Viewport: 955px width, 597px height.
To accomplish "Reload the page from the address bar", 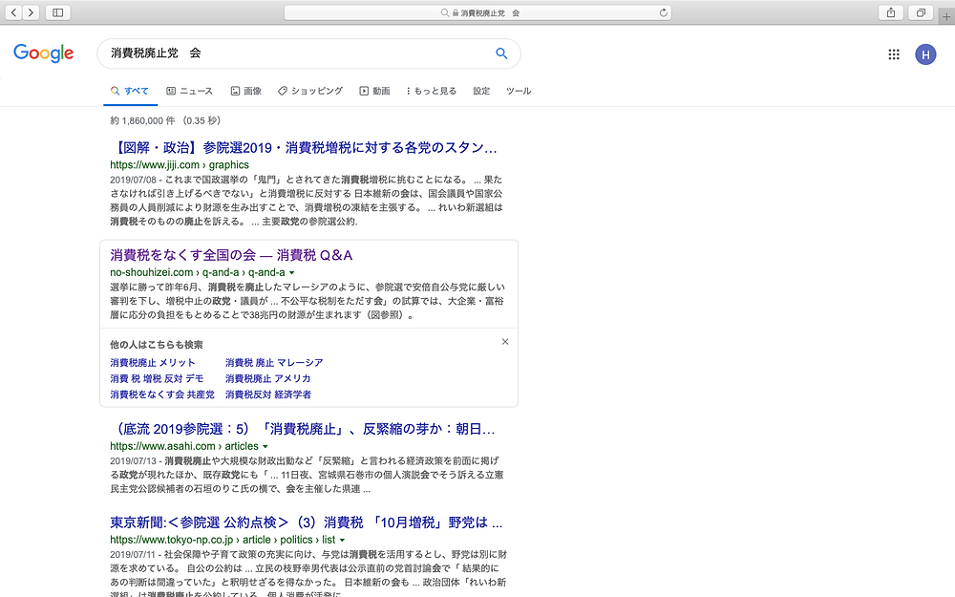I will (x=664, y=12).
